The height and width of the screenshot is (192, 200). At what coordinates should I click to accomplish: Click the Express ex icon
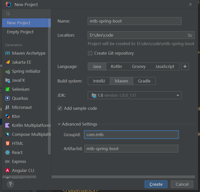[7, 161]
